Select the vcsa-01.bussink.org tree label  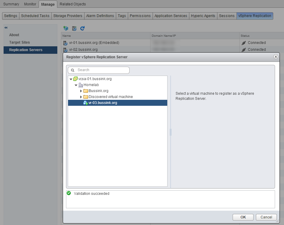[95, 79]
